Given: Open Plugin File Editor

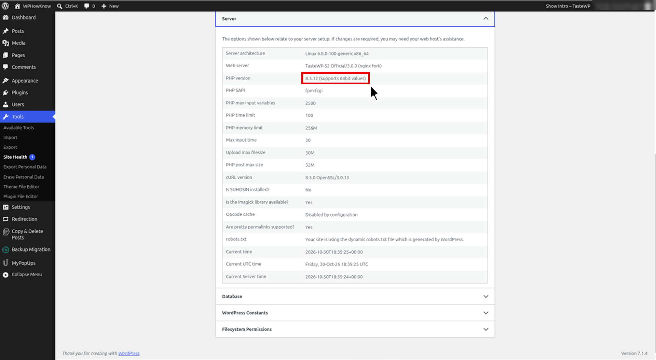Looking at the screenshot, I should point(20,197).
